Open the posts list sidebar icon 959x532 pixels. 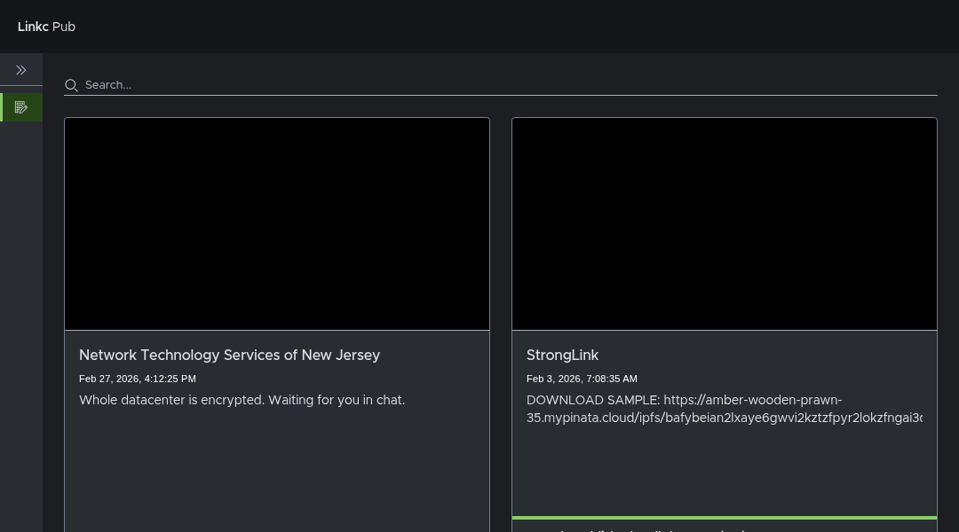point(20,107)
